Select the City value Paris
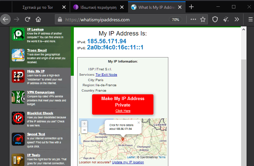This screenshot has width=254, height=166. click(99, 80)
